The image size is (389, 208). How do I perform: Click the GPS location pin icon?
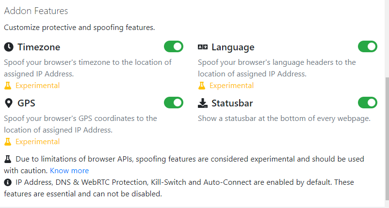pos(9,103)
